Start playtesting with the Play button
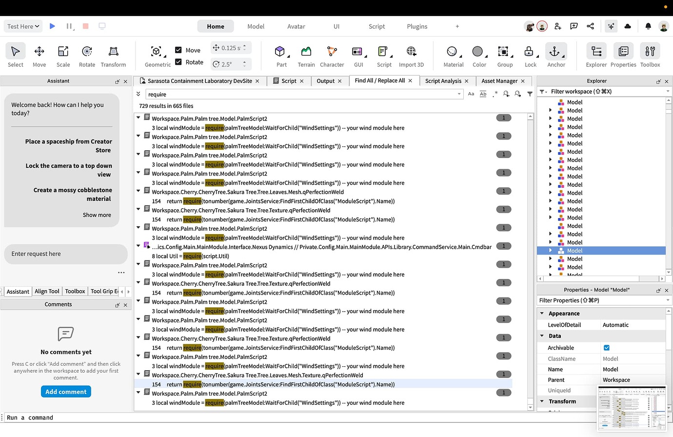 pyautogui.click(x=52, y=26)
